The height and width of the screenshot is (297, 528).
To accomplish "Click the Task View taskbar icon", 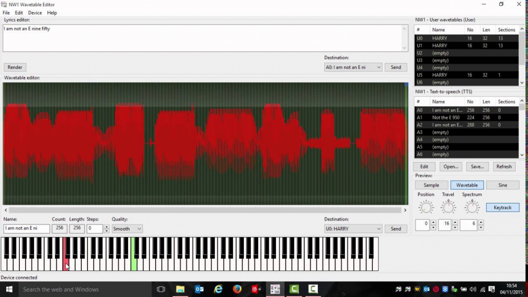I will point(161,289).
